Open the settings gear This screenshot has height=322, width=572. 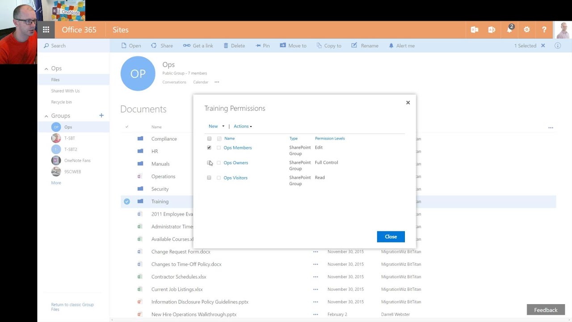click(527, 30)
